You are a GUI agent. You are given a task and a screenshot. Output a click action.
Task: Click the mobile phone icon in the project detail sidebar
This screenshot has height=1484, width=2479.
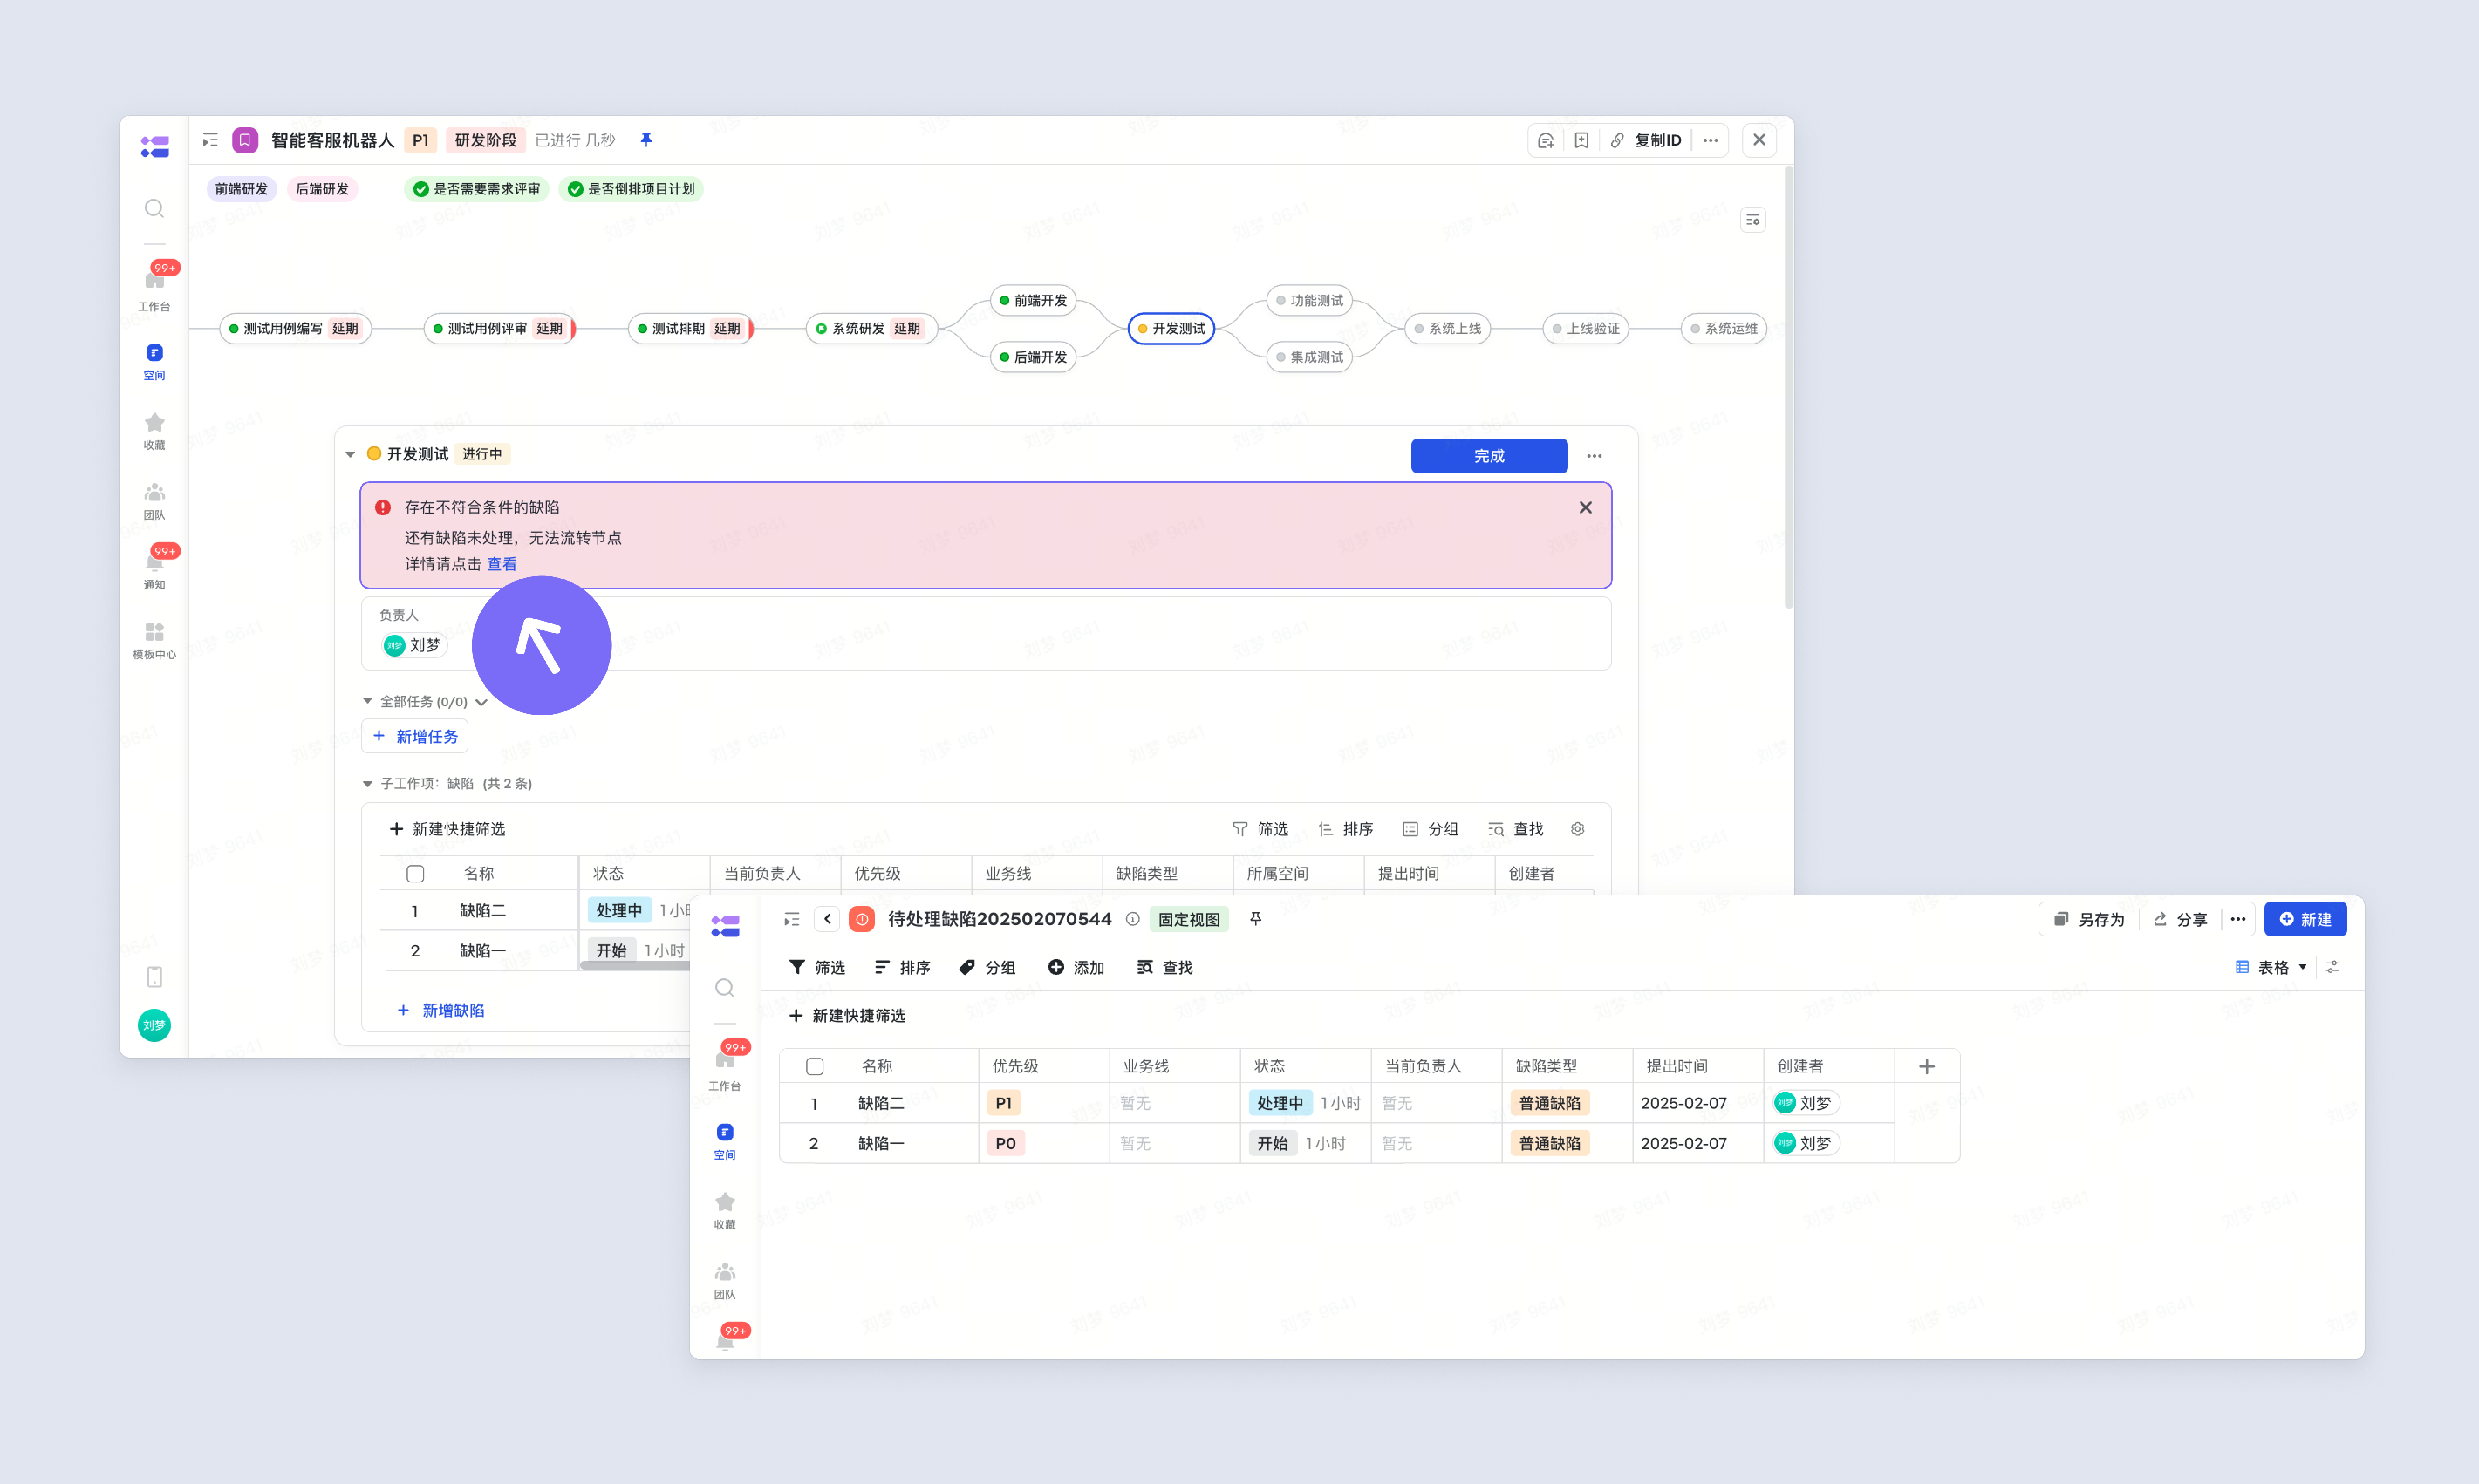[154, 976]
